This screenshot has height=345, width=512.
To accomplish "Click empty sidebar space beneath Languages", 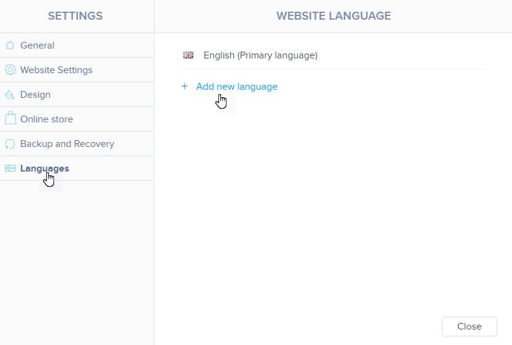I will click(x=76, y=258).
